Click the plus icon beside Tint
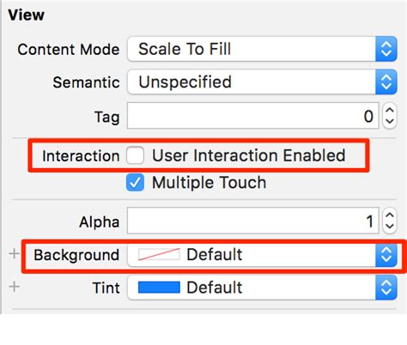This screenshot has width=407, height=345. (x=15, y=287)
